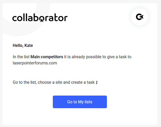Click the bold Main competitors list name
Screen dimensions: 161x127
point(47,57)
